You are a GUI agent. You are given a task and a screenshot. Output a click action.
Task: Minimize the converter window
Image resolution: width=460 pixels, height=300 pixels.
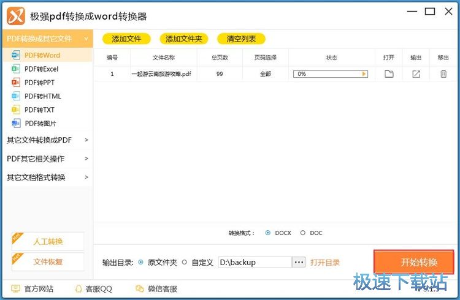(412, 12)
